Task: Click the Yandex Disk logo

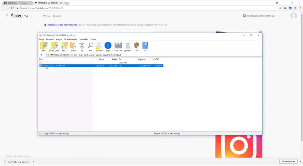Action: [20, 16]
